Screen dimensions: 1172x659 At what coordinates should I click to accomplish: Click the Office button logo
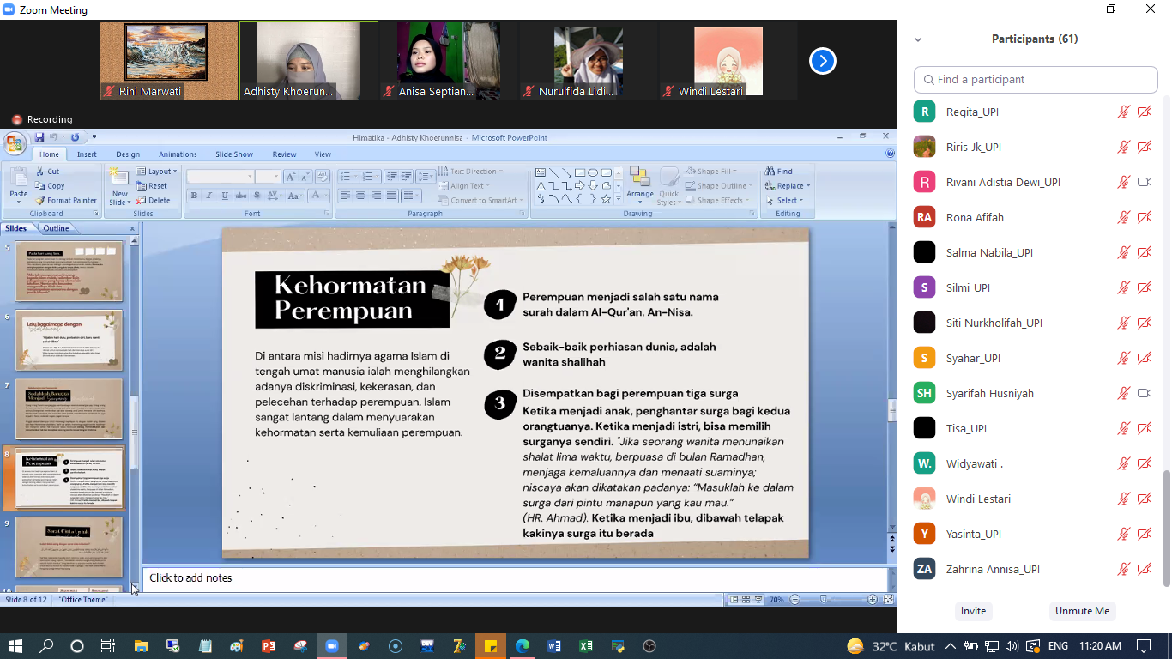pyautogui.click(x=15, y=143)
